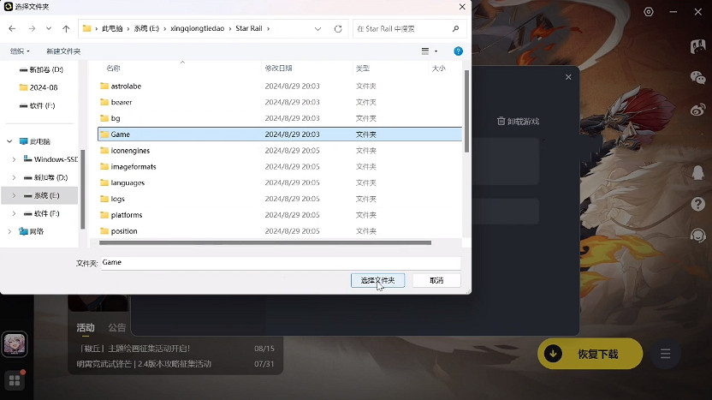Switch to the 活动 tab
This screenshot has height=400, width=712.
pyautogui.click(x=86, y=327)
